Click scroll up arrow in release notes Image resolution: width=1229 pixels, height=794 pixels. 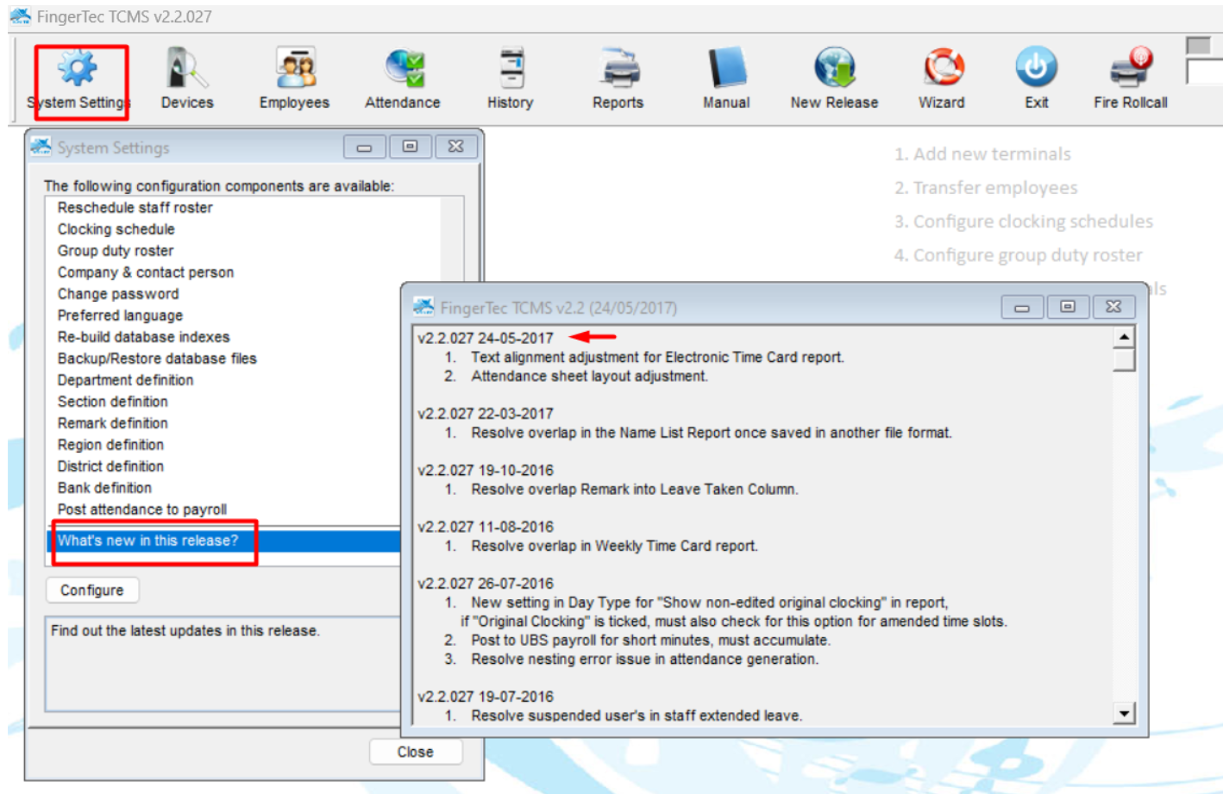[x=1123, y=337]
